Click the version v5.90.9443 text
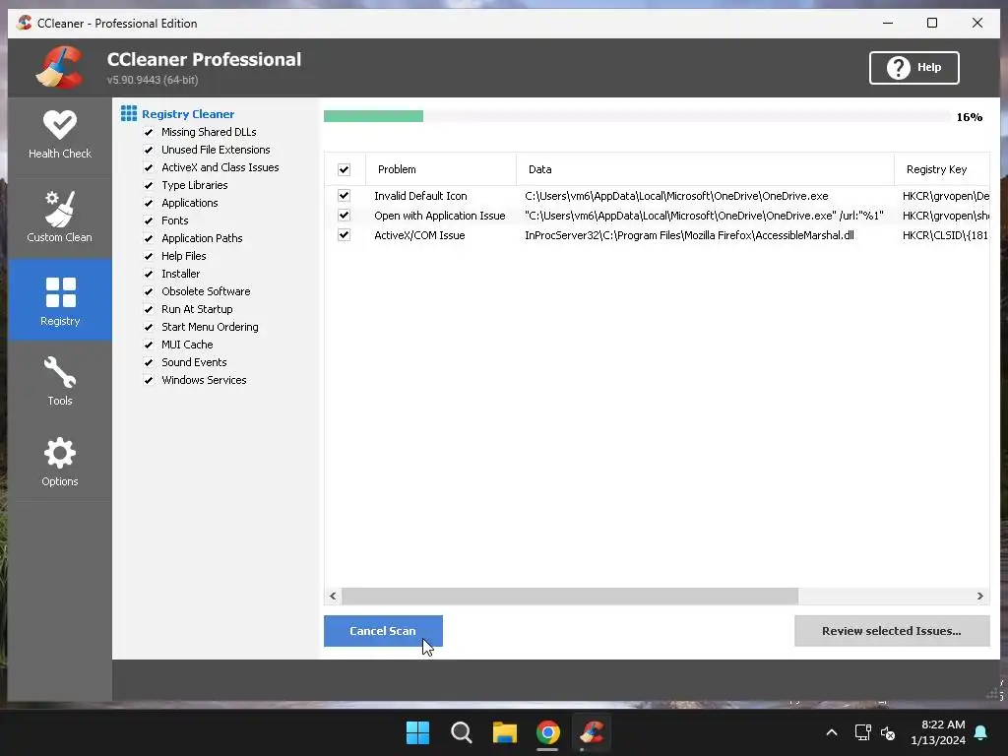This screenshot has width=1008, height=756. point(153,81)
